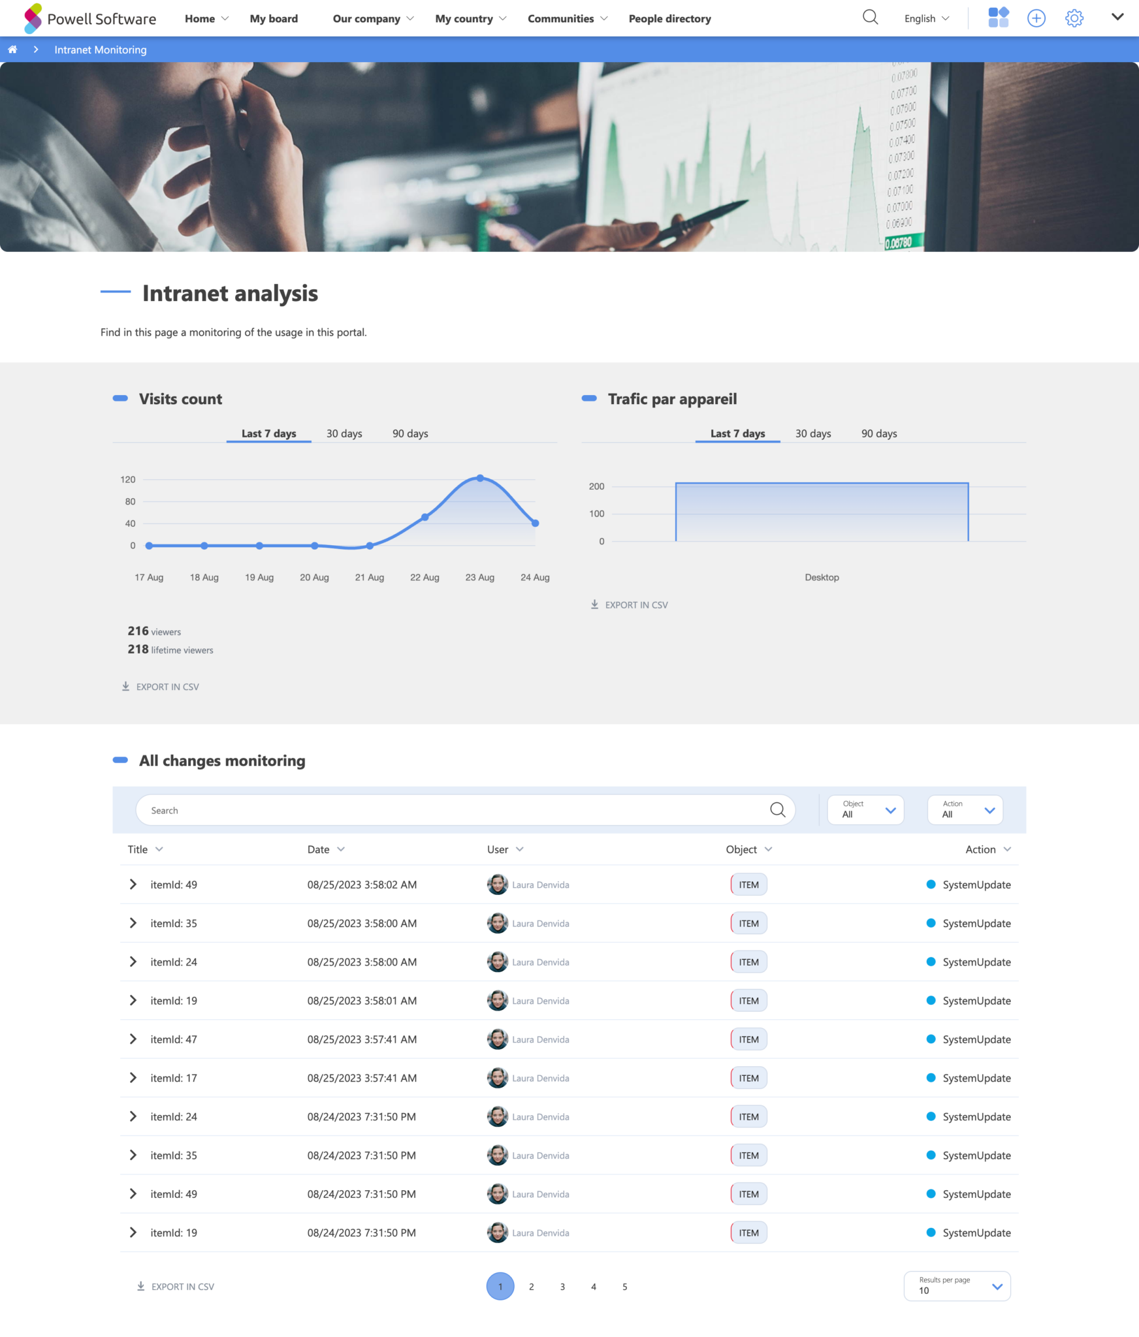Open the search magnifier in top navigation
The height and width of the screenshot is (1337, 1139).
coord(870,18)
